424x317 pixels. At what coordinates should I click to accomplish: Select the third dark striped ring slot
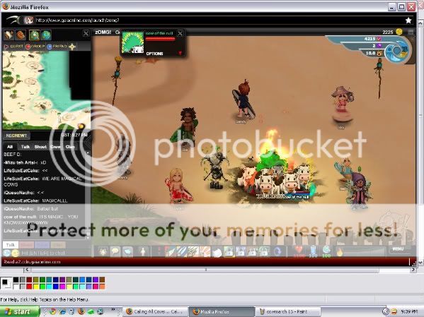tap(193, 252)
